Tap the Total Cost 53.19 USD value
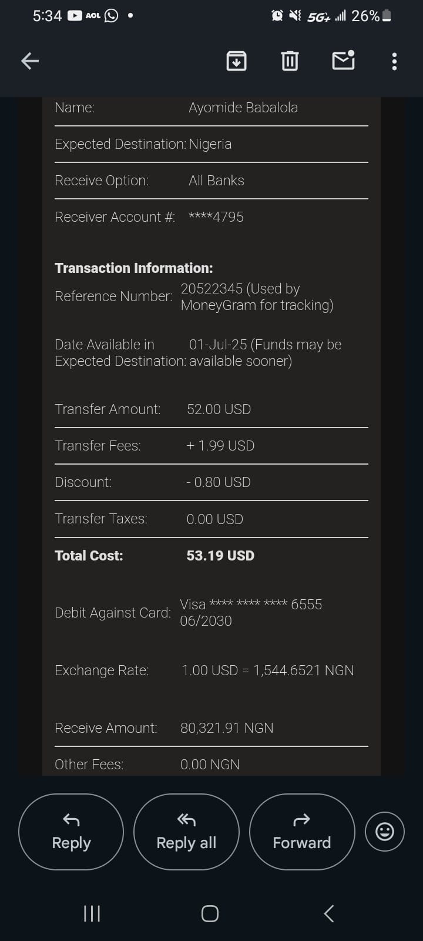This screenshot has width=423, height=941. 220,556
